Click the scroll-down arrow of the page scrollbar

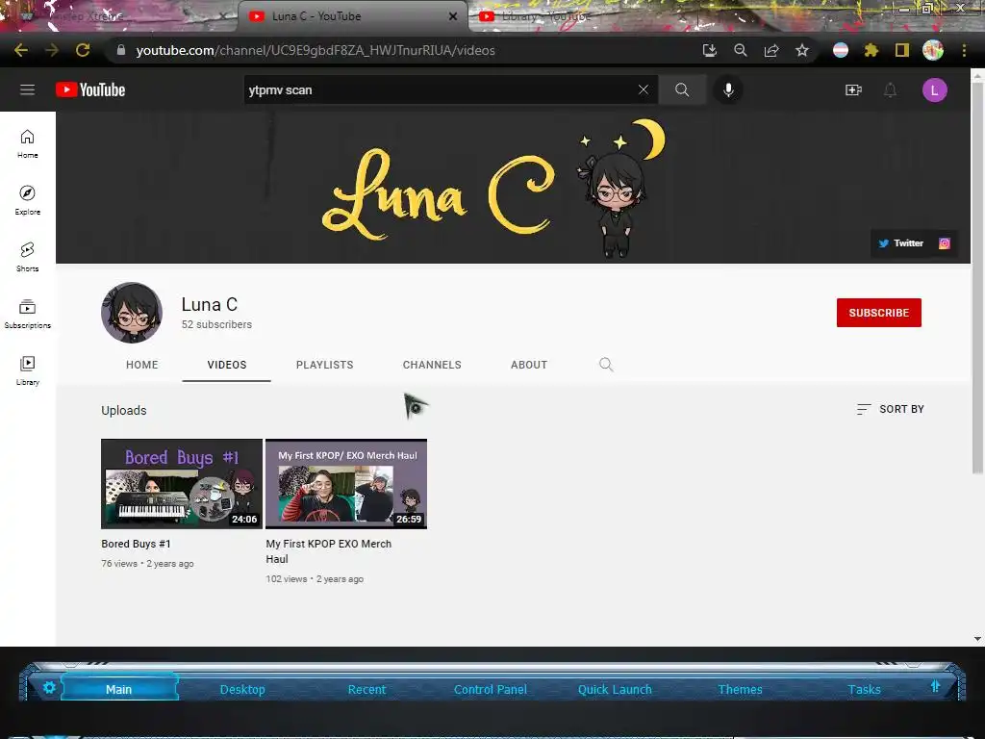[977, 639]
